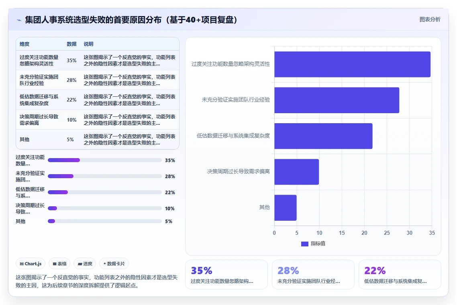Open the 35% data card
457x305 pixels.
(226, 274)
